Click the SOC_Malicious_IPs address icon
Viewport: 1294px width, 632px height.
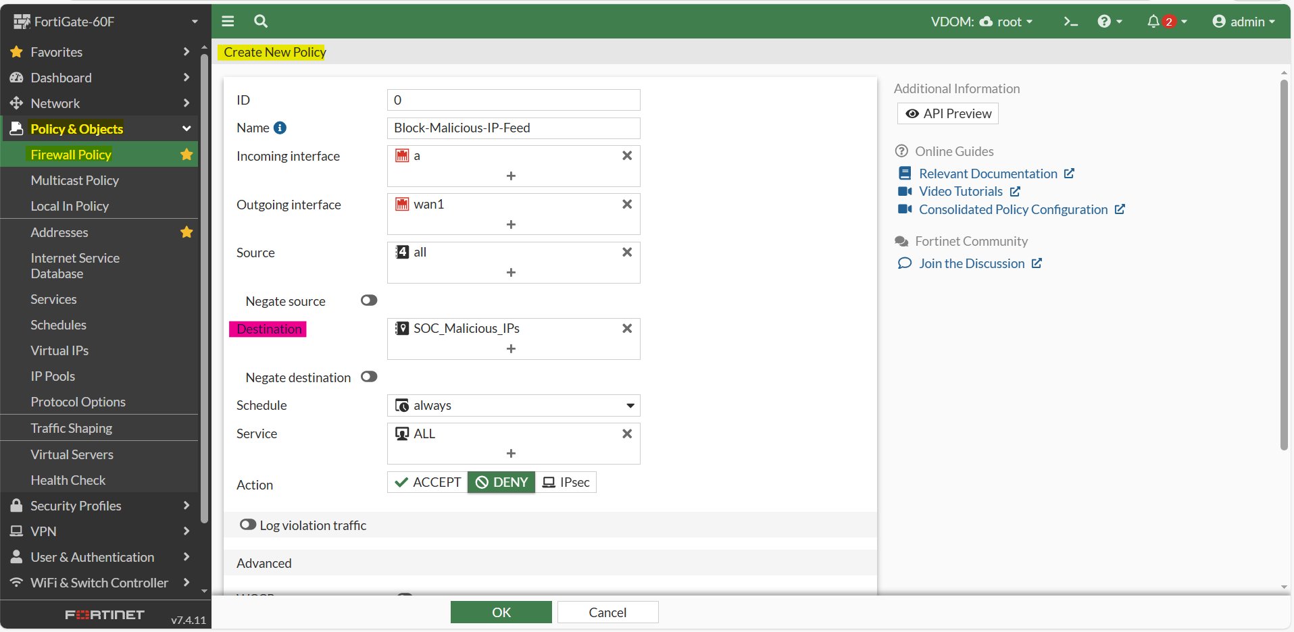click(402, 328)
